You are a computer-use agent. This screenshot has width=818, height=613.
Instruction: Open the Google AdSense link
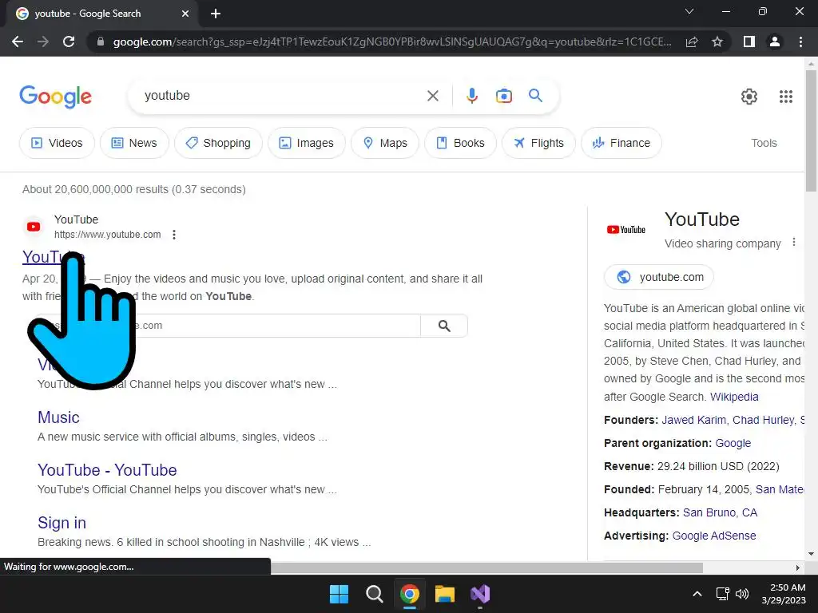point(713,536)
